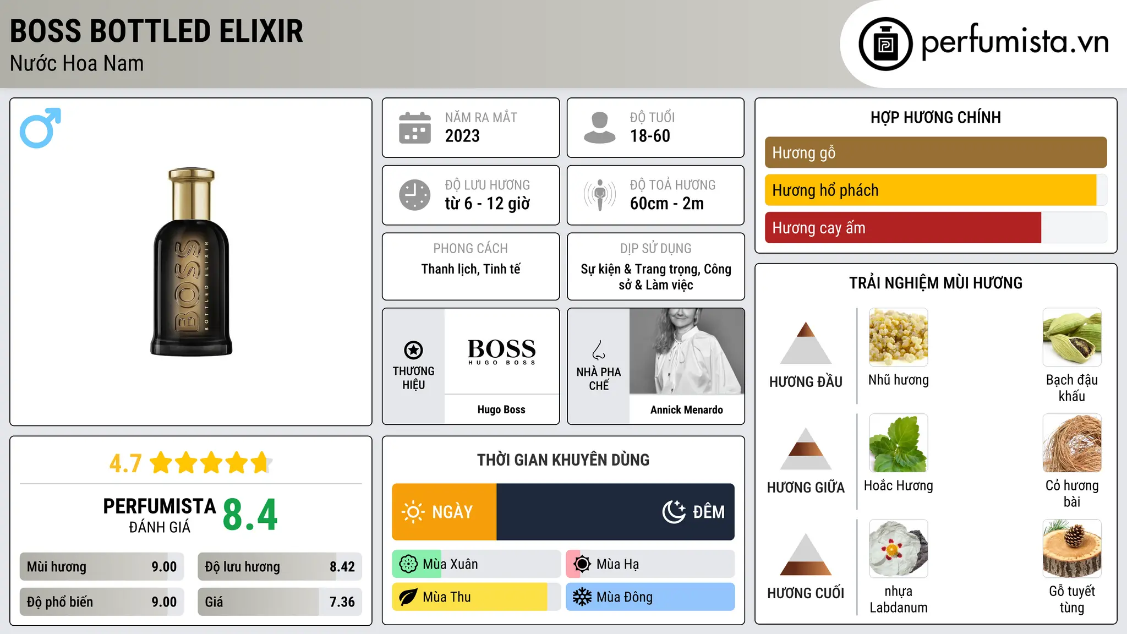Click the Gỗ tuyết tùng cedarwood image

1072,548
